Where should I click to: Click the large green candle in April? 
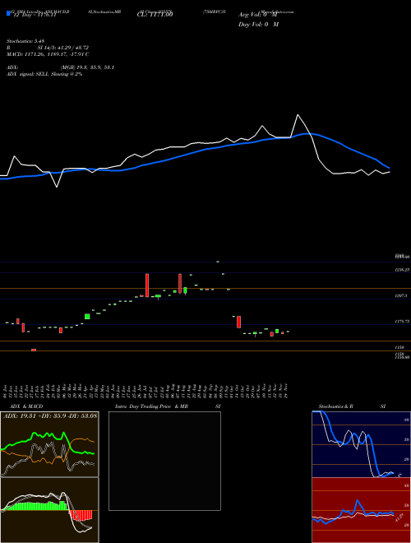tap(87, 316)
